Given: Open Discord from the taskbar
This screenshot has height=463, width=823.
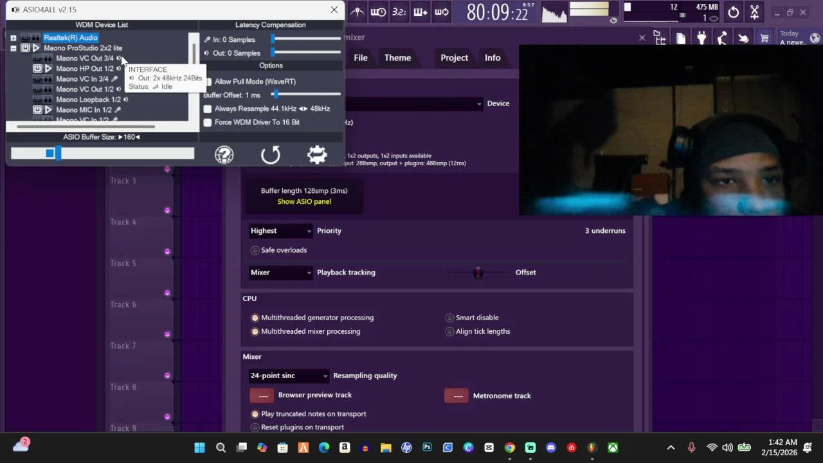Looking at the screenshot, I should [x=550, y=448].
